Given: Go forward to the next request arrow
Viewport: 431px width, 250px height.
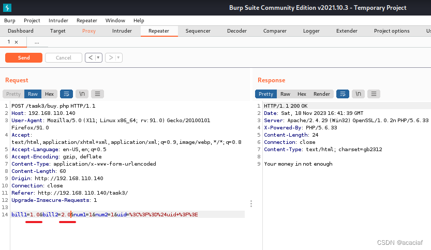Looking at the screenshot, I should pos(111,58).
